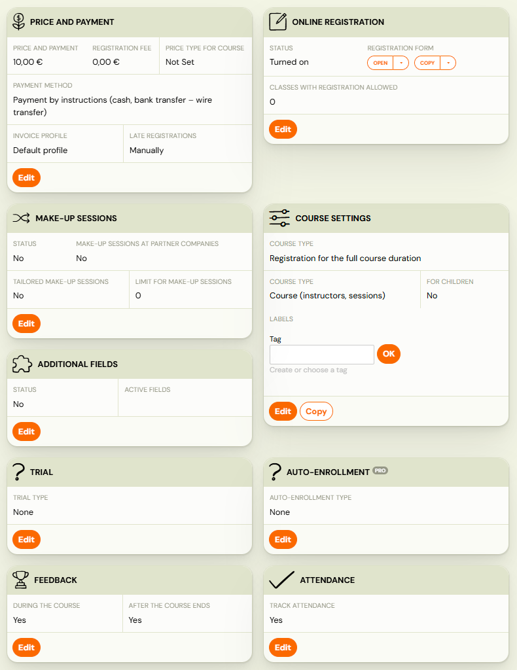Image resolution: width=517 pixels, height=670 pixels.
Task: Click the AUTO-ENROLLMENT section heading
Action: click(x=328, y=472)
